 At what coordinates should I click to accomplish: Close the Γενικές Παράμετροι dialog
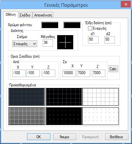click(126, 5)
